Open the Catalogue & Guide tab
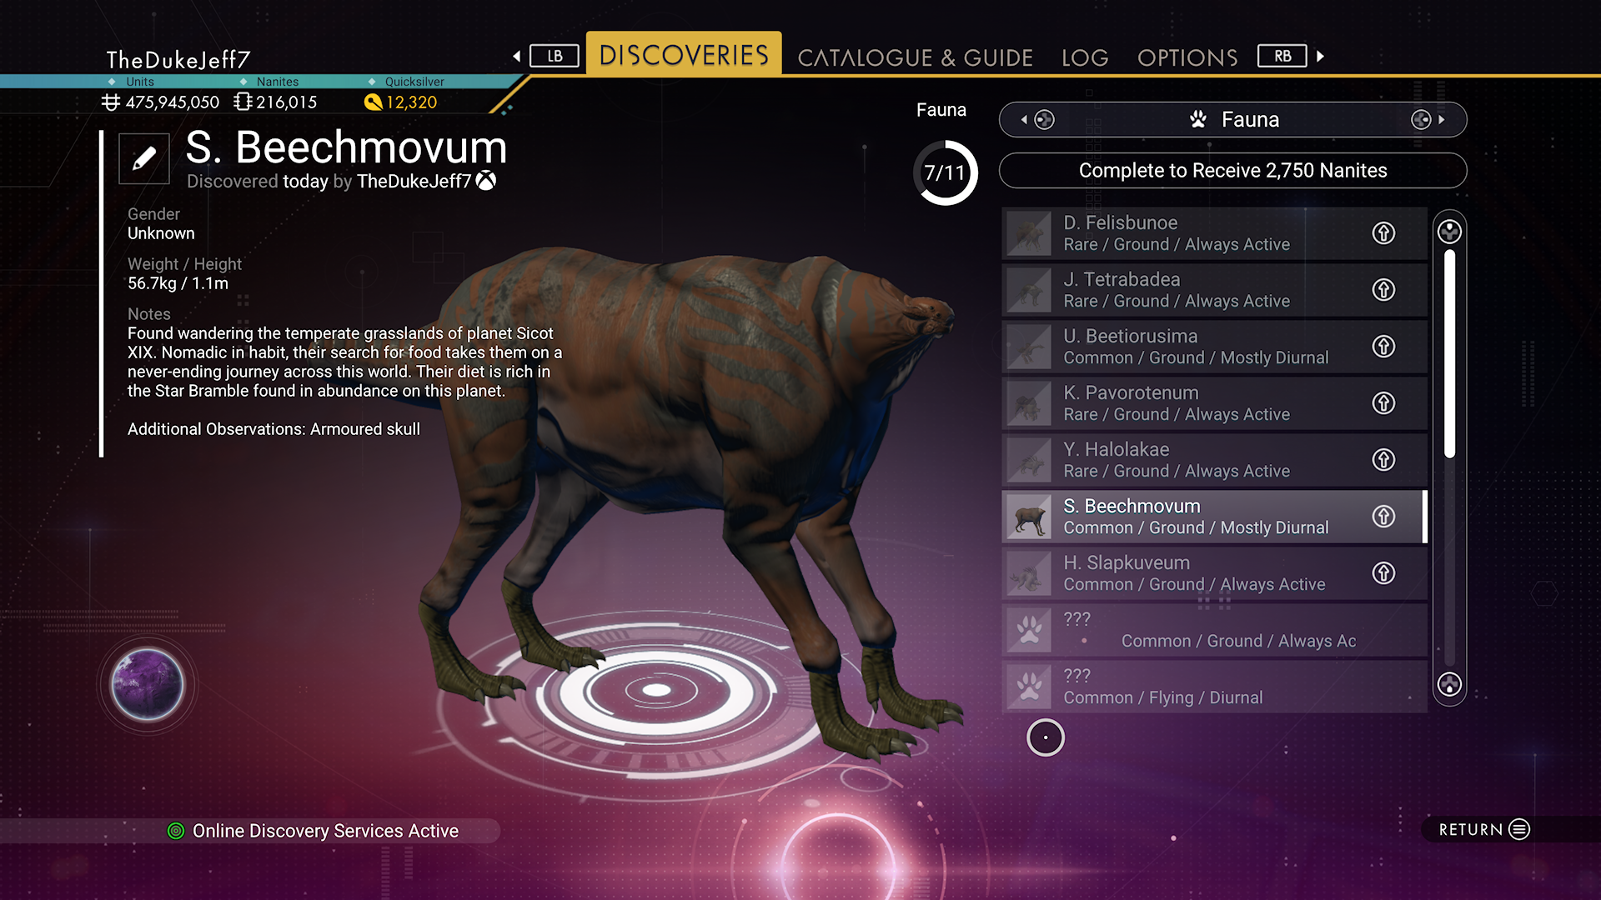1601x900 pixels. click(915, 57)
